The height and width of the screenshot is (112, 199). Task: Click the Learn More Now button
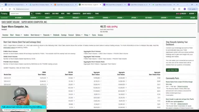[x=172, y=70]
